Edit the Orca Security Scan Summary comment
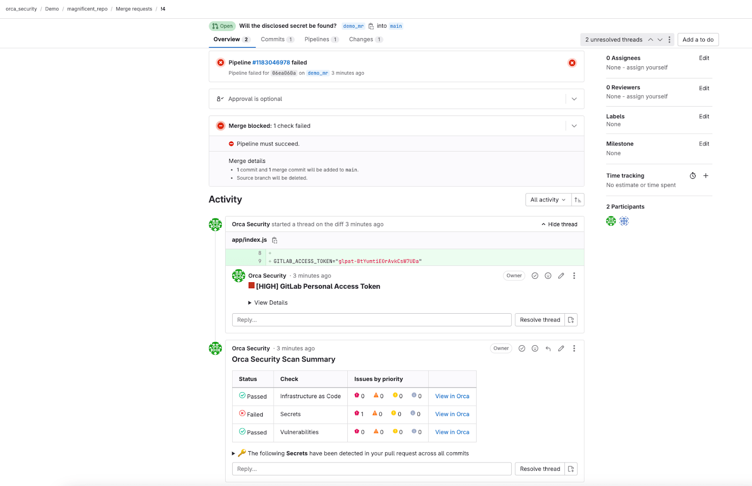Viewport: 752px width, 486px height. click(x=561, y=348)
